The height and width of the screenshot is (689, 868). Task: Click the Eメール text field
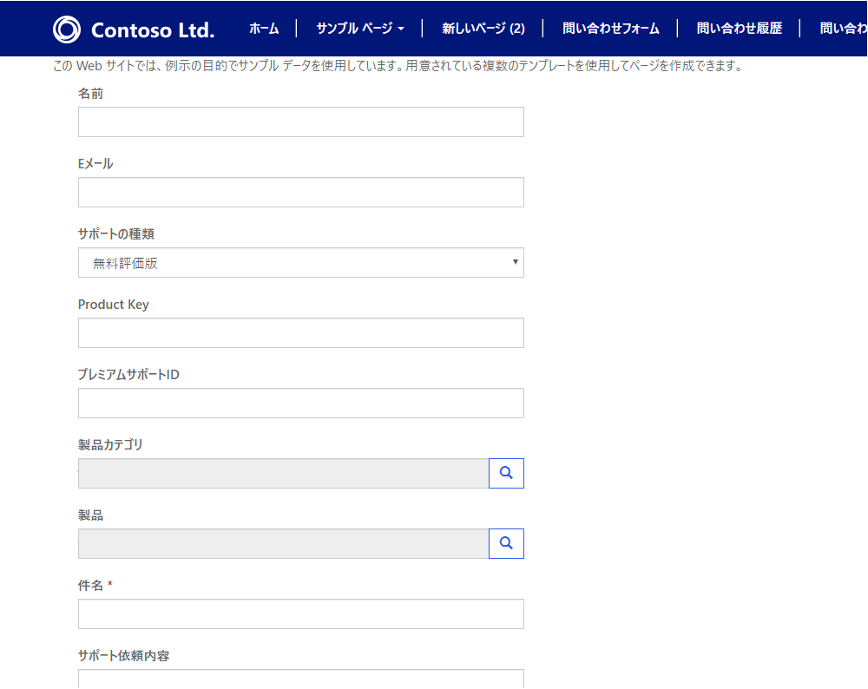(301, 192)
